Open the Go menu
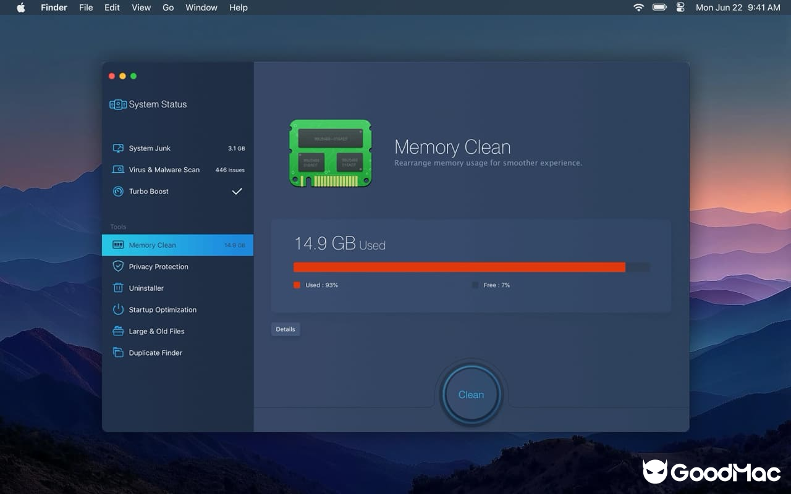 pos(168,7)
